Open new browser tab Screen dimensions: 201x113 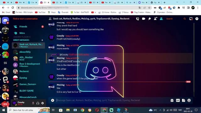coord(165,3)
